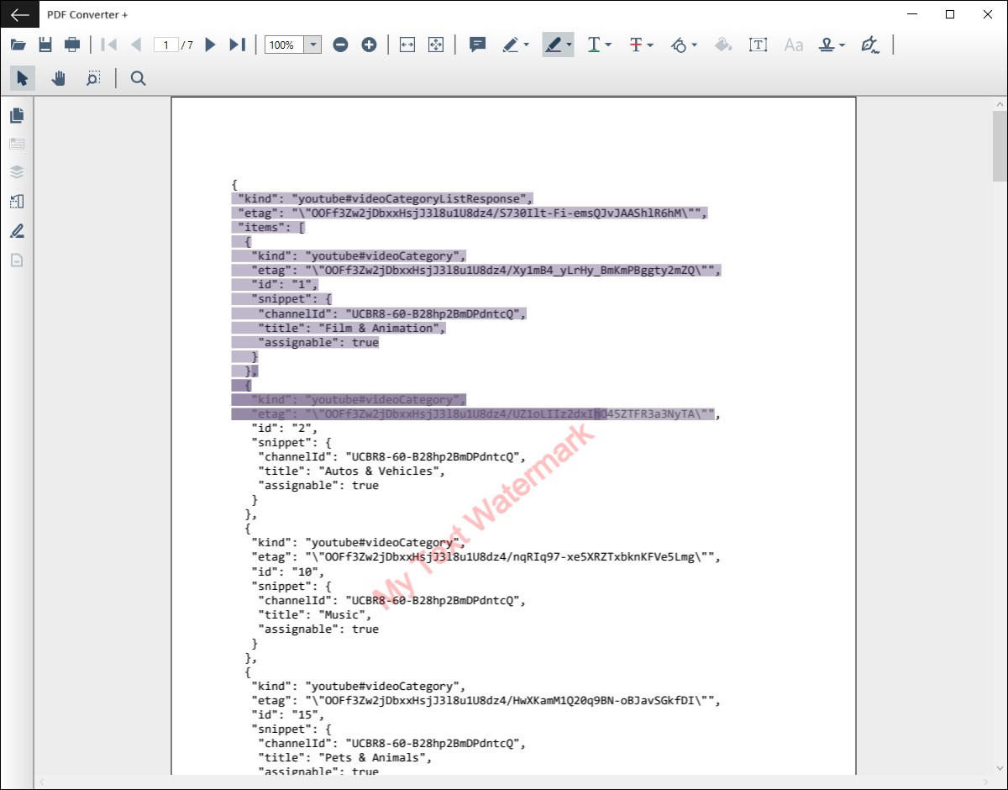1008x790 pixels.
Task: Open the shapes tool dropdown arrow
Action: pos(694,45)
